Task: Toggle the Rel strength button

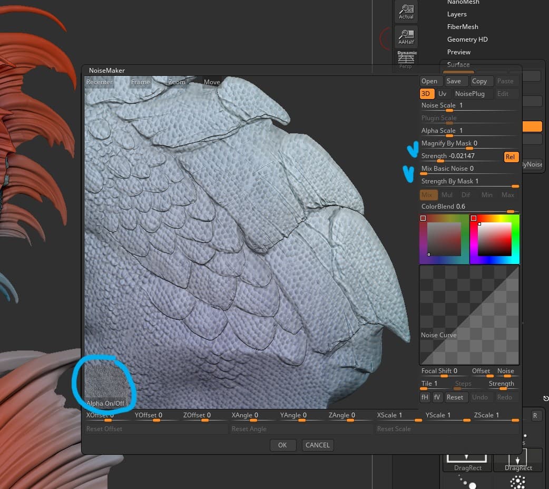Action: [x=511, y=157]
